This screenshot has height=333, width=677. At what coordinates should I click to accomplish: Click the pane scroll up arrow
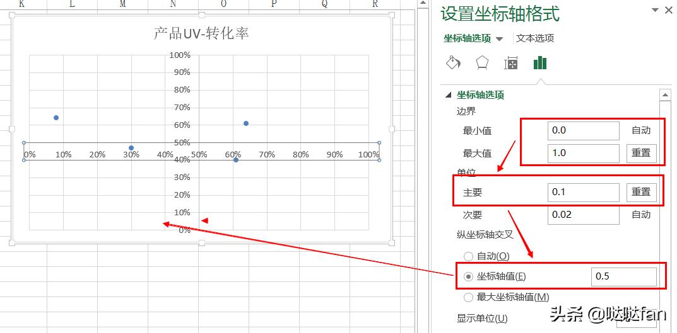pos(665,95)
